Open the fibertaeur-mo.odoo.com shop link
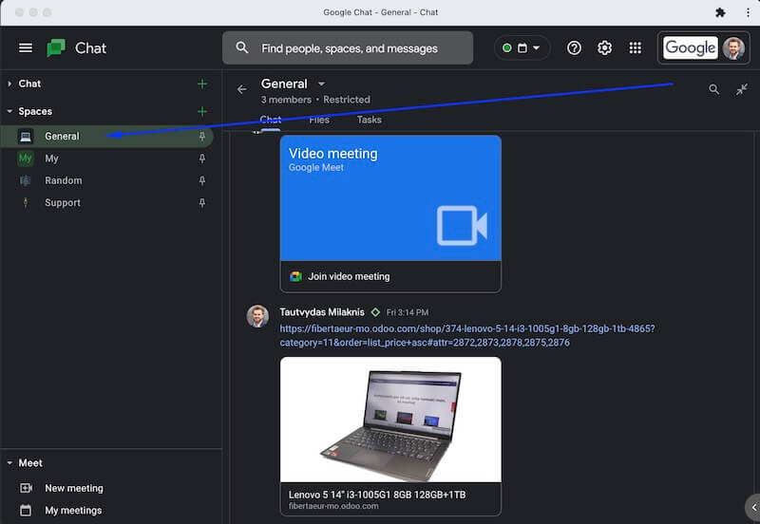 click(x=466, y=336)
